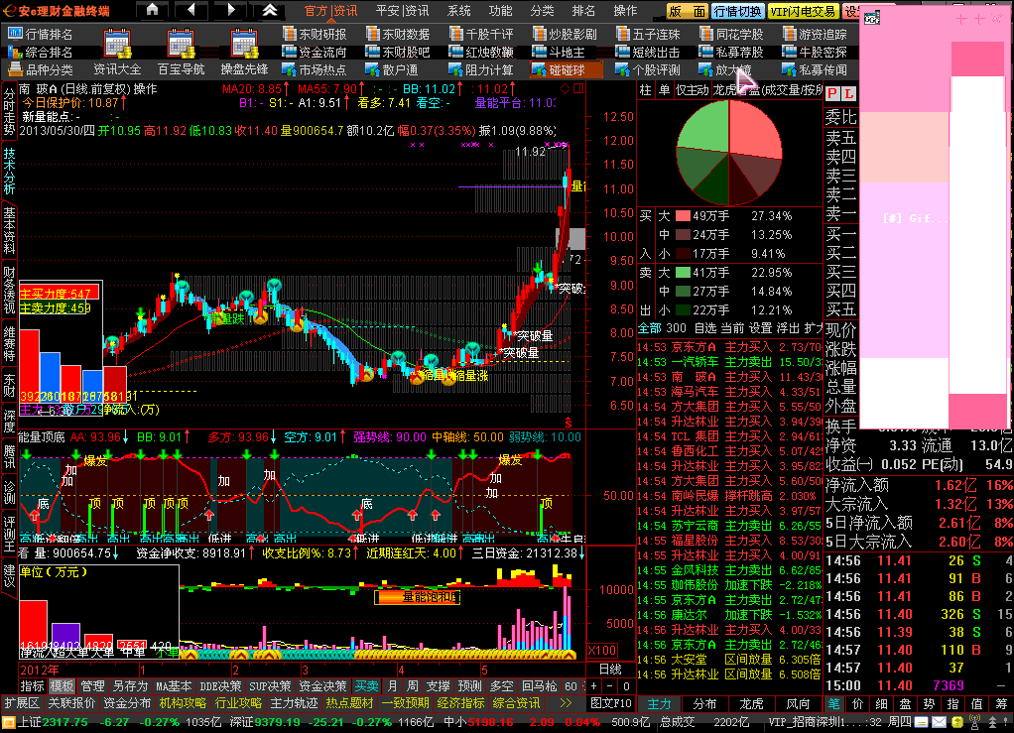This screenshot has width=1014, height=733.
Task: Select the 笔 detail view tab
Action: (x=833, y=704)
